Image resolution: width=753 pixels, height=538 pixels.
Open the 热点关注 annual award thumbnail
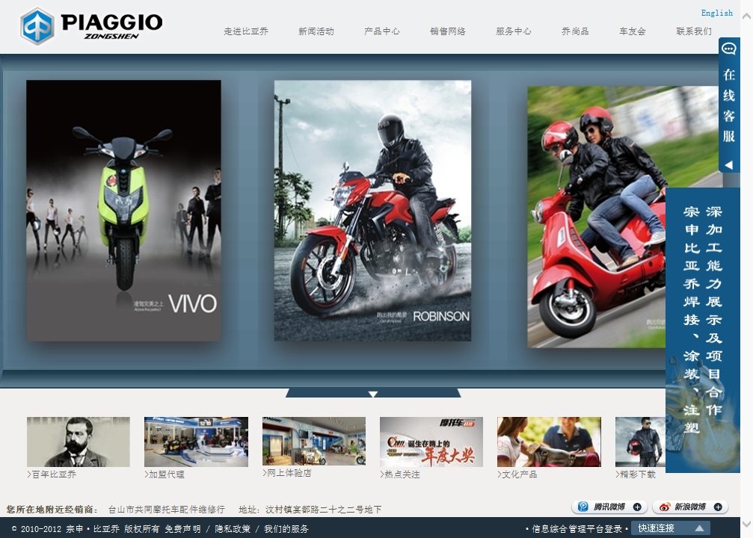tap(431, 442)
